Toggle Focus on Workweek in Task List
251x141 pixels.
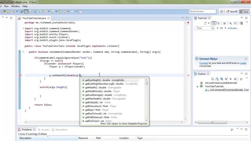[x=225, y=23]
